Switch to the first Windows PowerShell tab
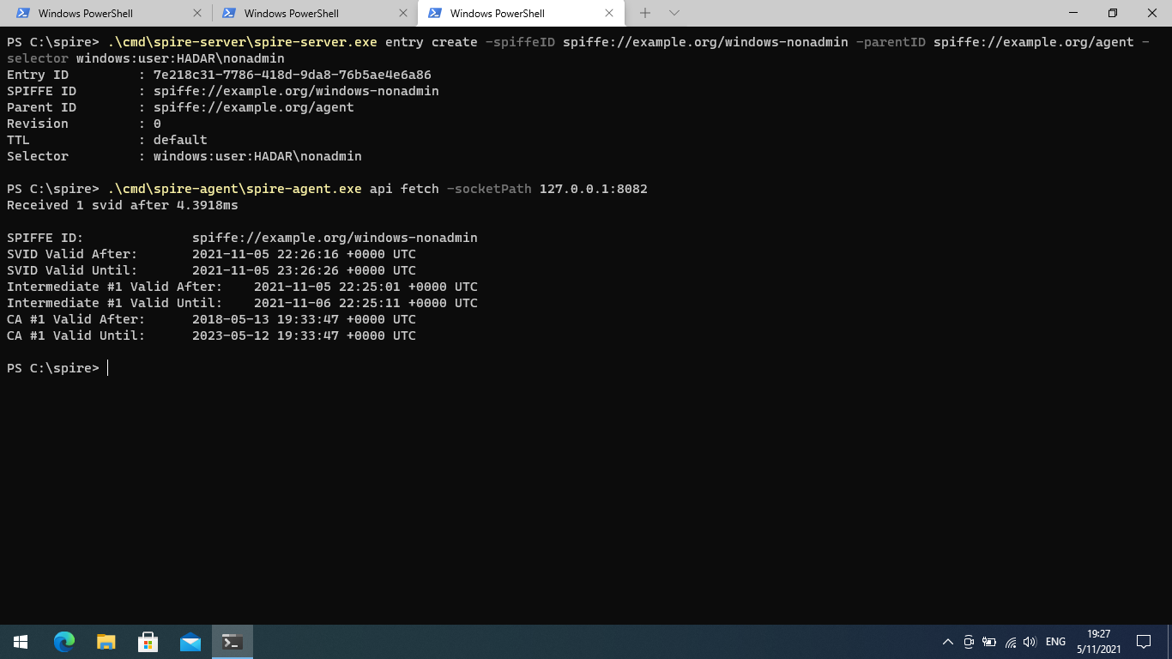 103,13
